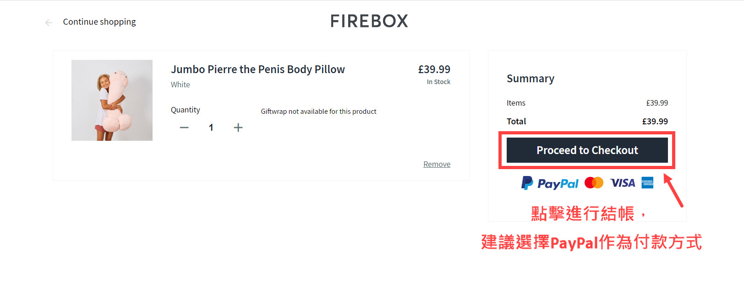The image size is (744, 293).
Task: Click the quantity value 1
Action: [211, 128]
